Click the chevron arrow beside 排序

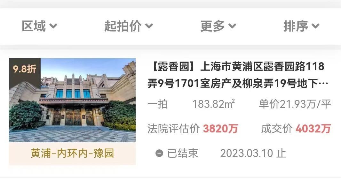pyautogui.click(x=315, y=26)
